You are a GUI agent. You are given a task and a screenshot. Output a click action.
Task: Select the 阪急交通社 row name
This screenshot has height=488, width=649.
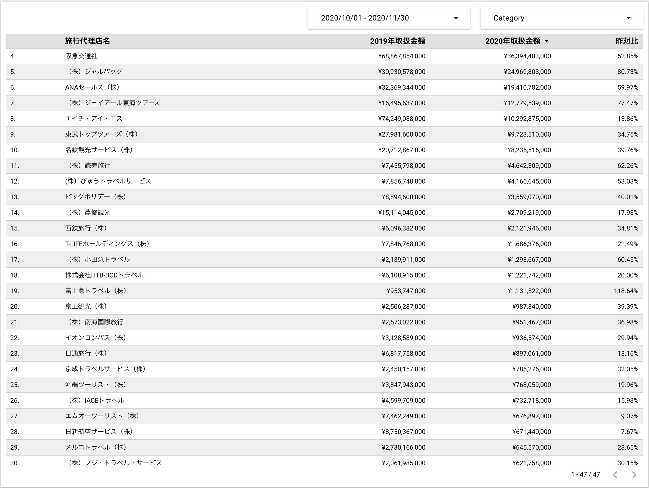81,56
